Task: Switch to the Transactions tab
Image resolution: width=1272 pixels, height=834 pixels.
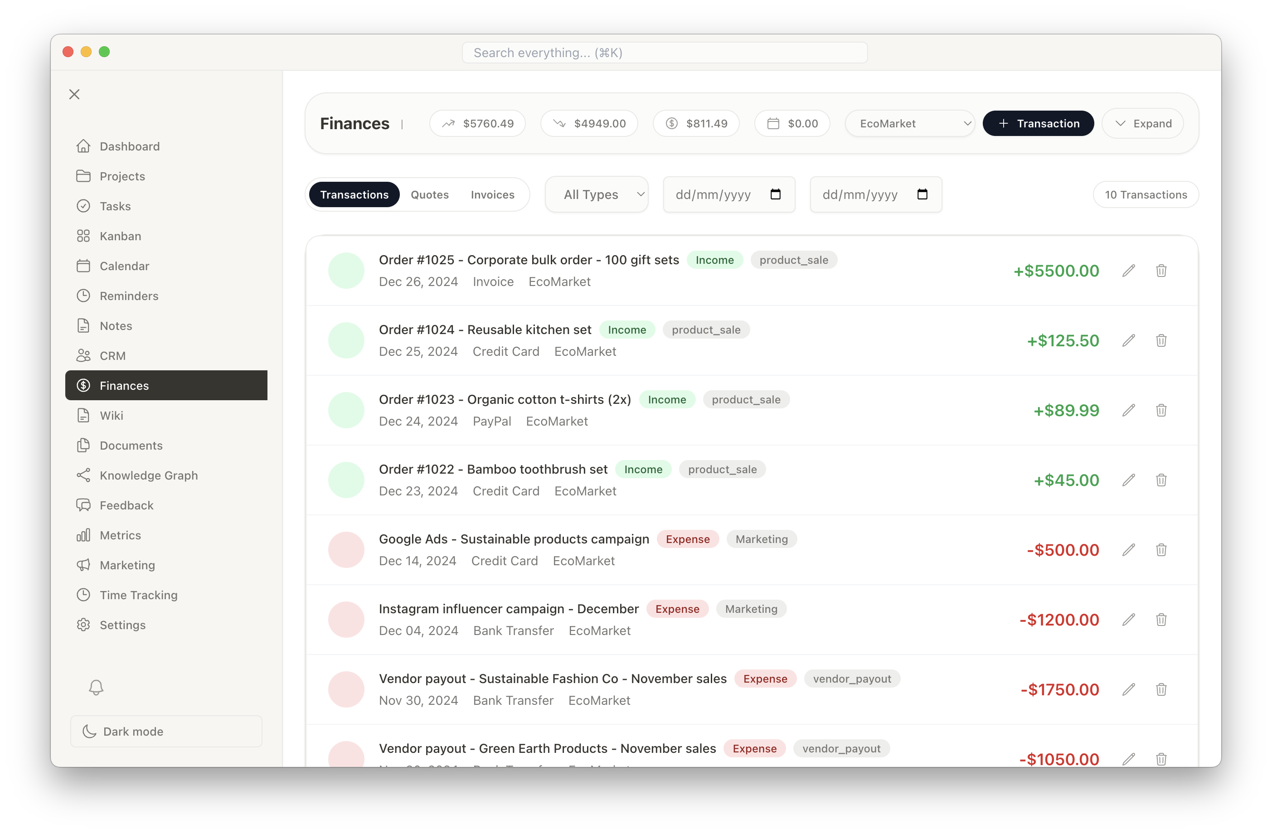Action: click(354, 194)
